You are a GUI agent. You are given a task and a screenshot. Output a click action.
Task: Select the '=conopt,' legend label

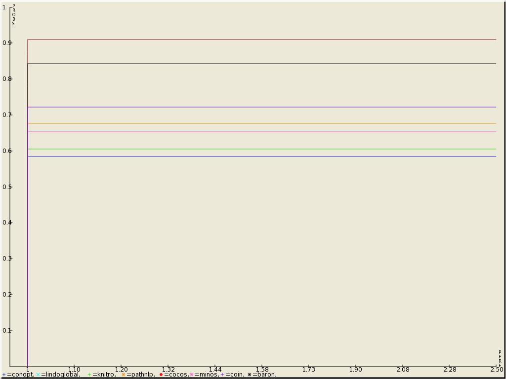point(21,375)
